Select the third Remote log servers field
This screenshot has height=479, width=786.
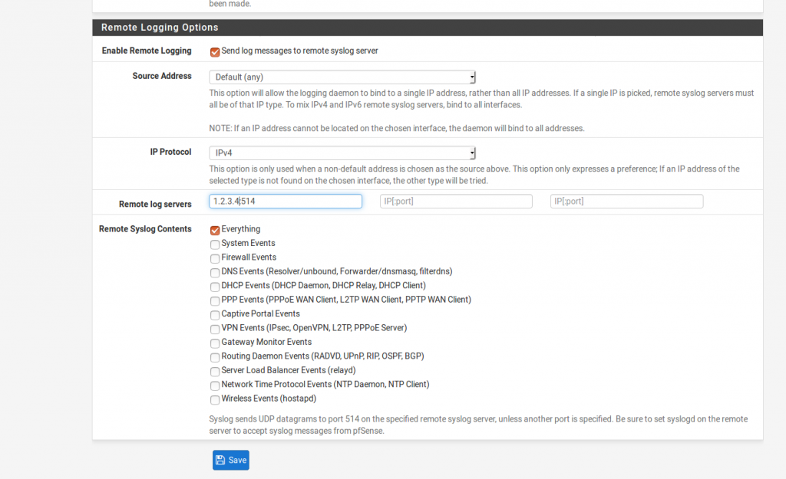point(626,202)
